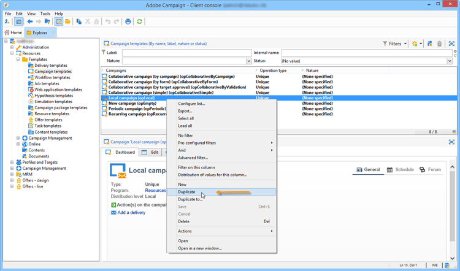The width and height of the screenshot is (460, 271).
Task: Click the folder-with-pin toolbar icon
Action: [47, 21]
